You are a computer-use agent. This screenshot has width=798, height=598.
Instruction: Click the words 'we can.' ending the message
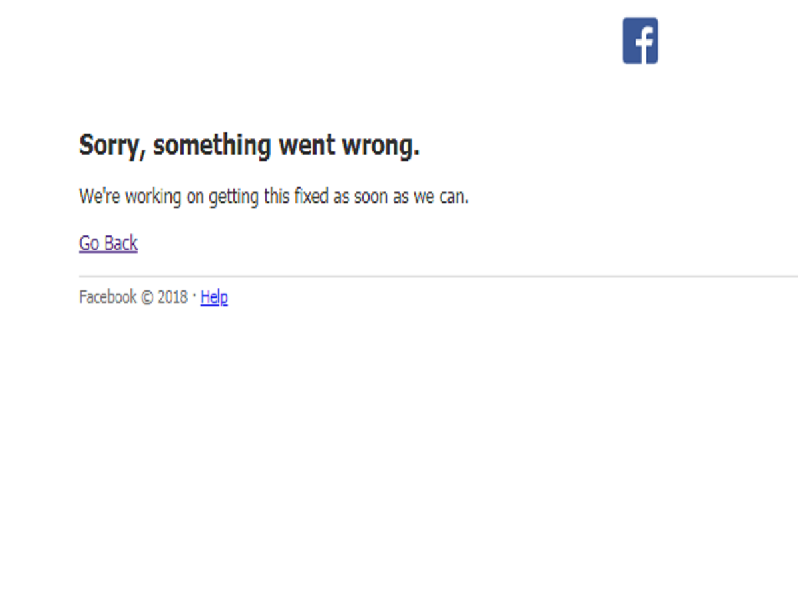point(442,197)
